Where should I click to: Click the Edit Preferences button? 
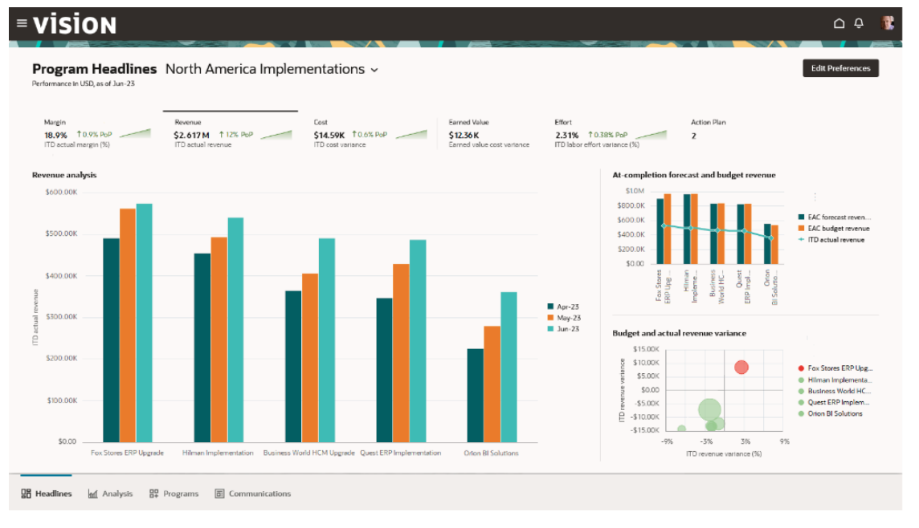point(840,68)
